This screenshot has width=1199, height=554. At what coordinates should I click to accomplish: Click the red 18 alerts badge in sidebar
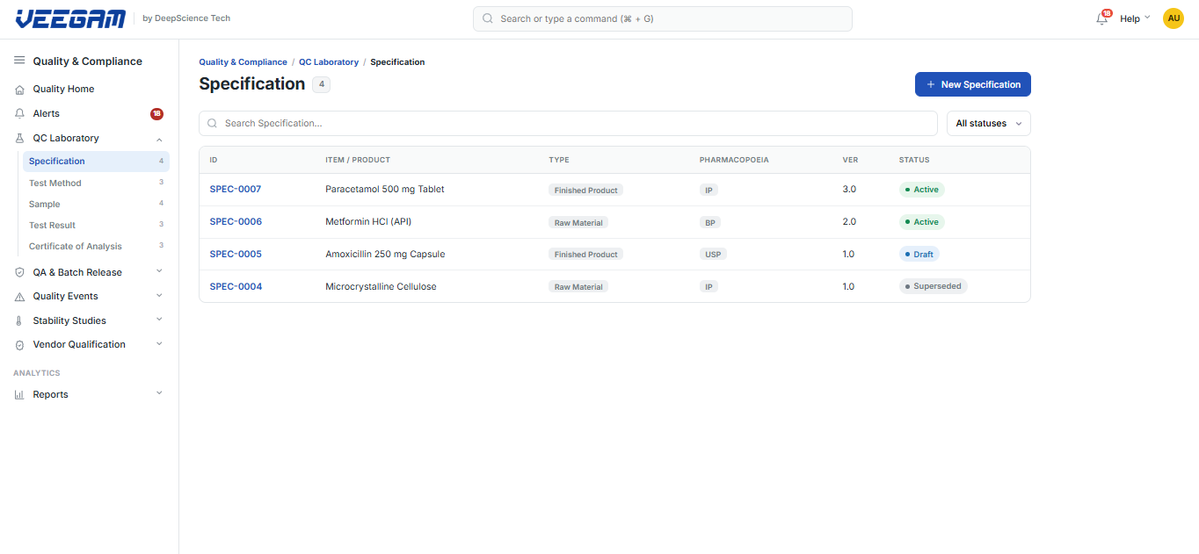(156, 113)
